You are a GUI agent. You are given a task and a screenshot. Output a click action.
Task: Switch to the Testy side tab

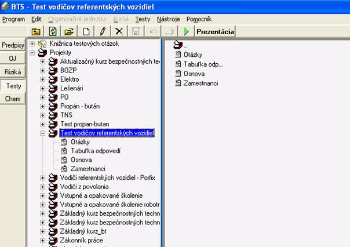(x=13, y=86)
